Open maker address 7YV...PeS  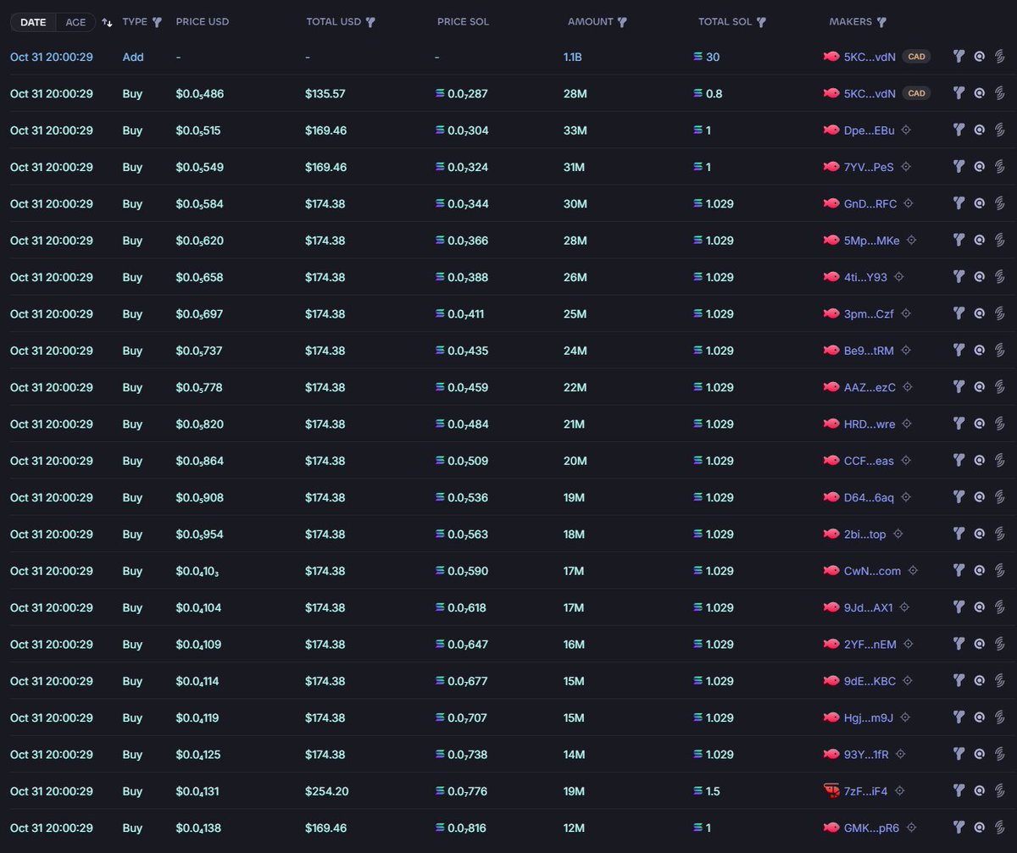[x=869, y=167]
